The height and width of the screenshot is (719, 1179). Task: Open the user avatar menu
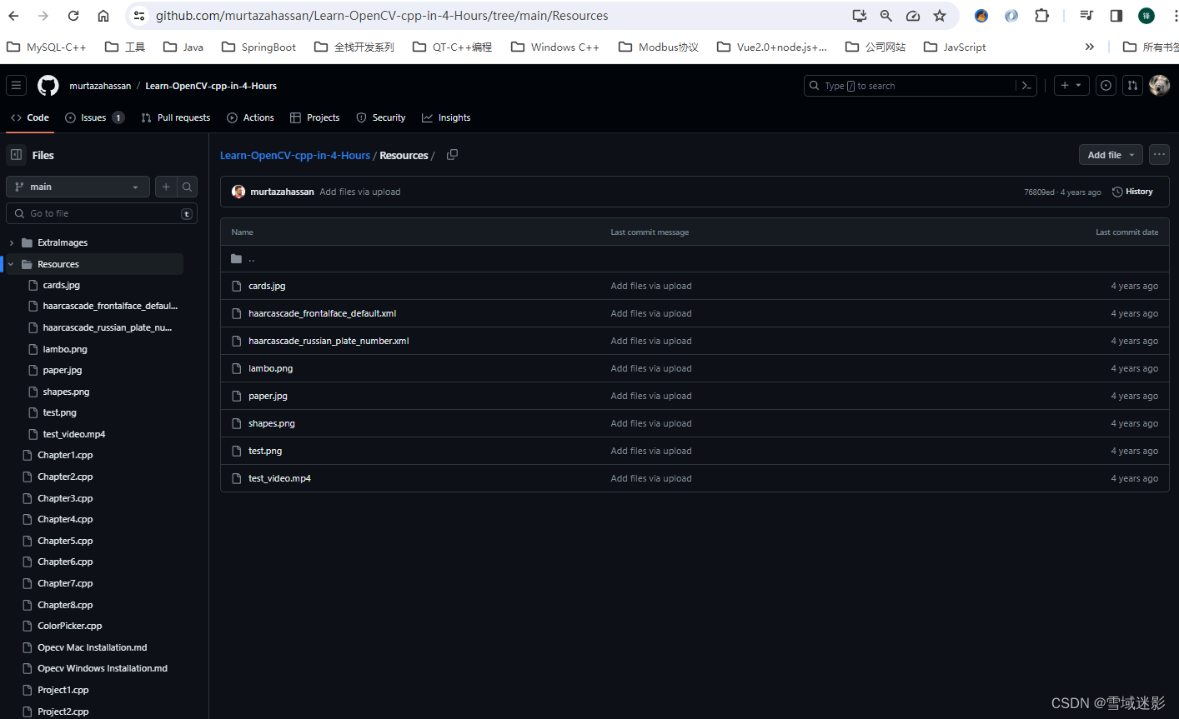pyautogui.click(x=1159, y=85)
